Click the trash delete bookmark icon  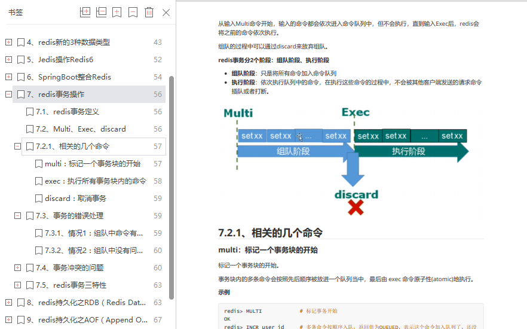pos(149,13)
